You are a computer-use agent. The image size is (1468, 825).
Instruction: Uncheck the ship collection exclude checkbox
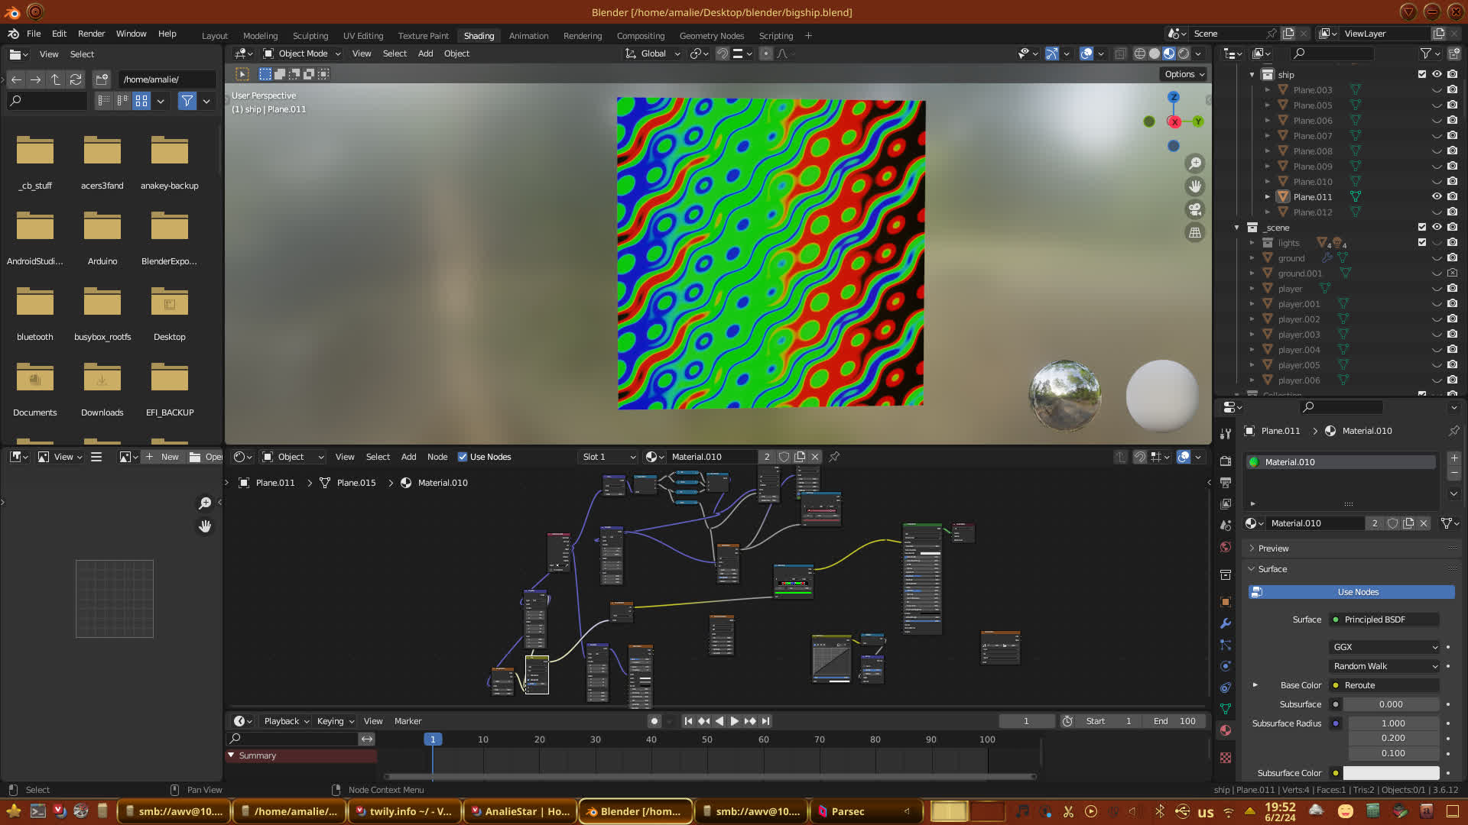(1421, 75)
